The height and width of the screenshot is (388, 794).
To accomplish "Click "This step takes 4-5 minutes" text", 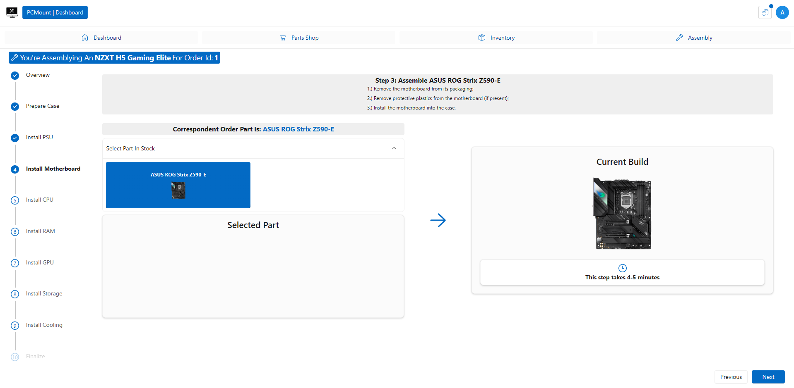I will pyautogui.click(x=622, y=278).
